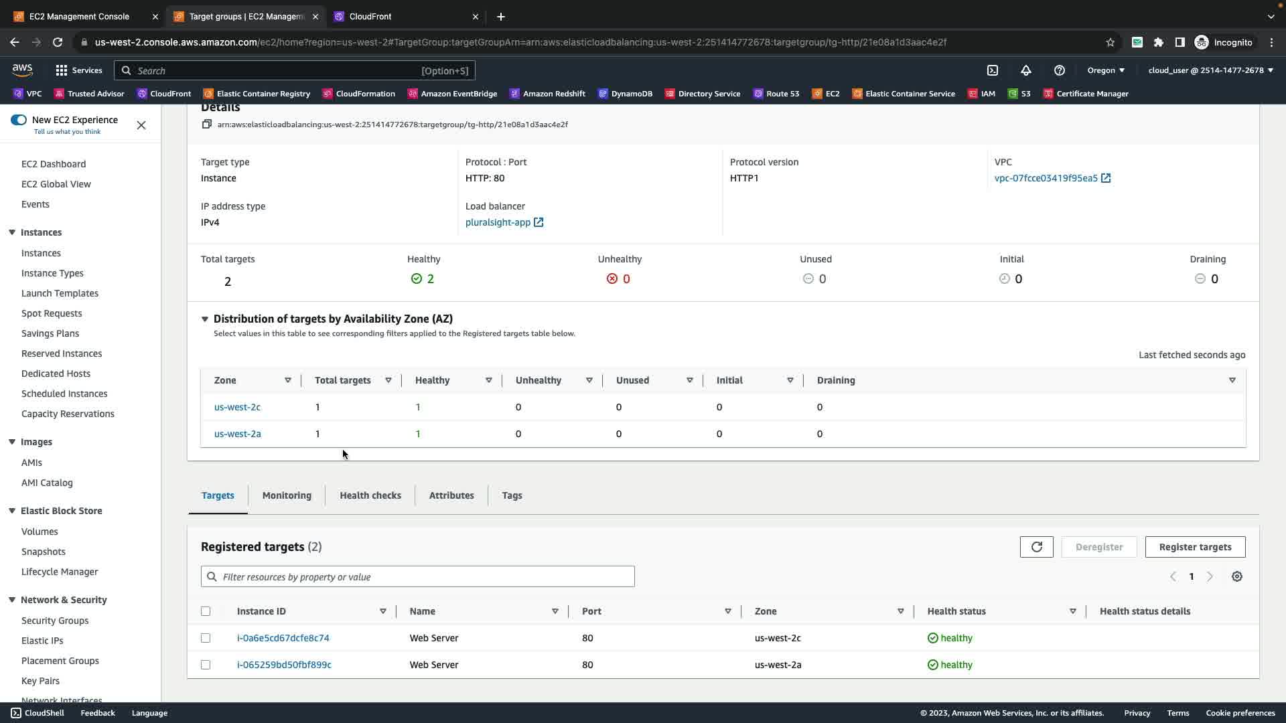
Task: Click the help question mark icon
Action: tap(1059, 70)
